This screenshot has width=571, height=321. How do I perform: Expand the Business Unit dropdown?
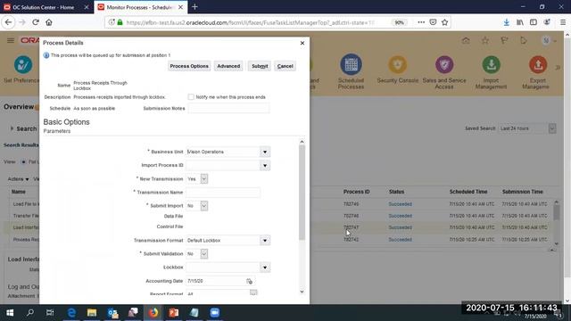tap(265, 152)
